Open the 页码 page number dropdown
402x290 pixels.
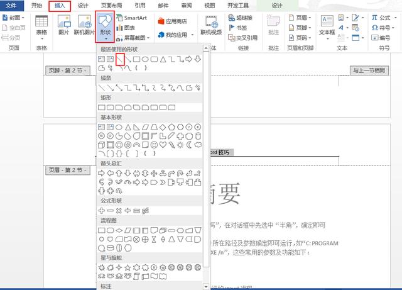pyautogui.click(x=300, y=38)
